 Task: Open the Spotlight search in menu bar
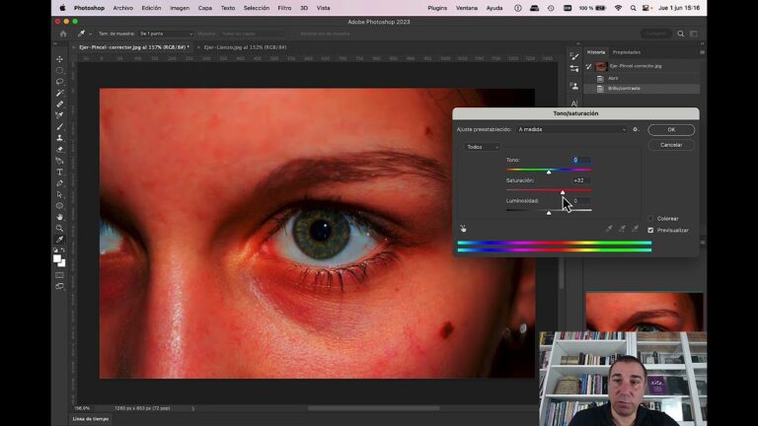coord(633,8)
